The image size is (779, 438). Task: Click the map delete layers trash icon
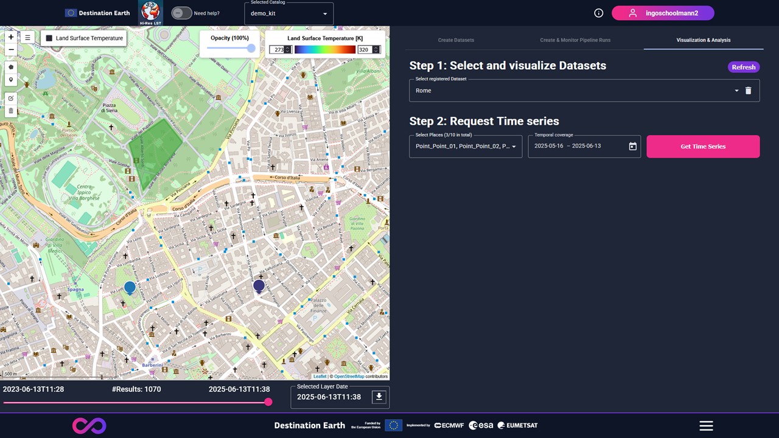pyautogui.click(x=11, y=111)
